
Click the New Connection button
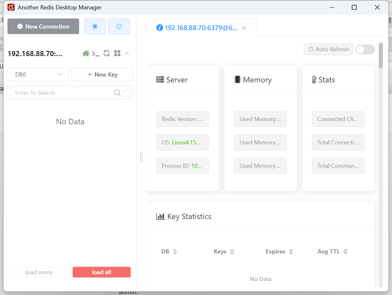pyautogui.click(x=43, y=26)
